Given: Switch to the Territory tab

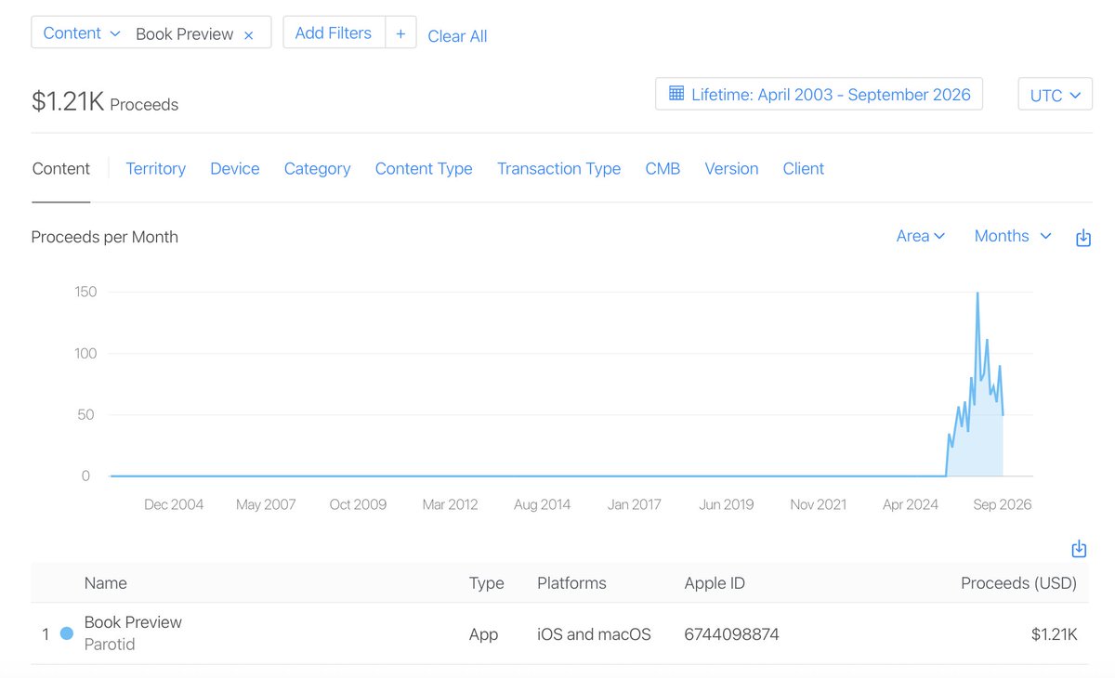Looking at the screenshot, I should [x=156, y=169].
